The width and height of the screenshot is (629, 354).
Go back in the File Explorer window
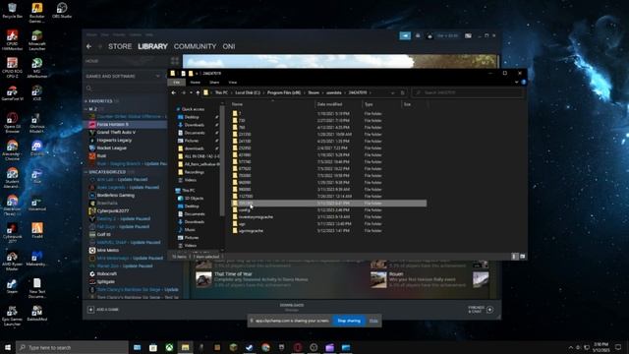[174, 92]
